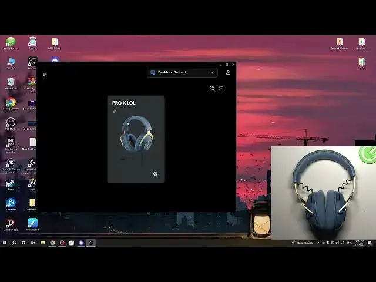Image resolution: width=376 pixels, height=282 pixels.
Task: Open the scanner icon on the desktop
Action: coord(33,43)
